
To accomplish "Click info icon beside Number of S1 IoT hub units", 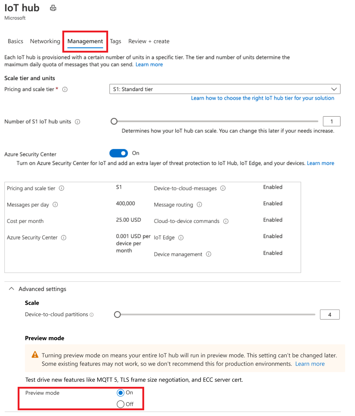I will 77,122.
